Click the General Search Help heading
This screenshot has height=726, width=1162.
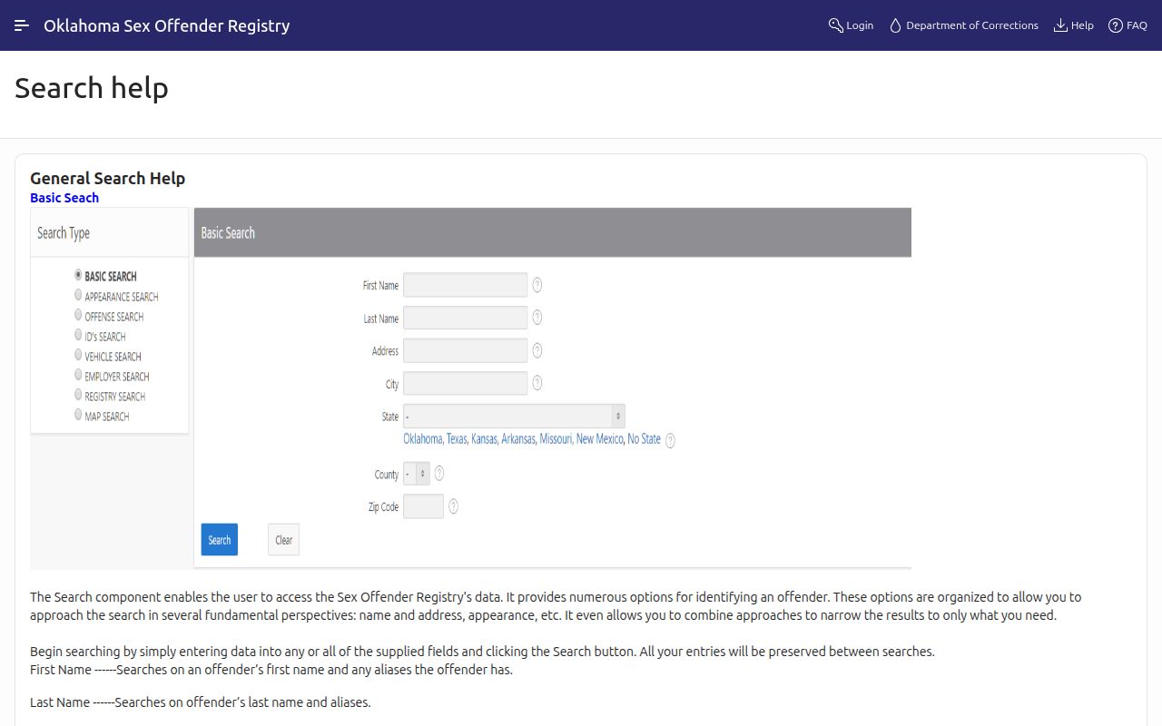click(x=108, y=178)
